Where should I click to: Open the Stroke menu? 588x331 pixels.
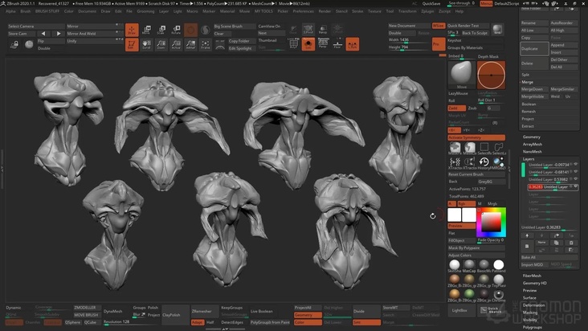tap(357, 11)
